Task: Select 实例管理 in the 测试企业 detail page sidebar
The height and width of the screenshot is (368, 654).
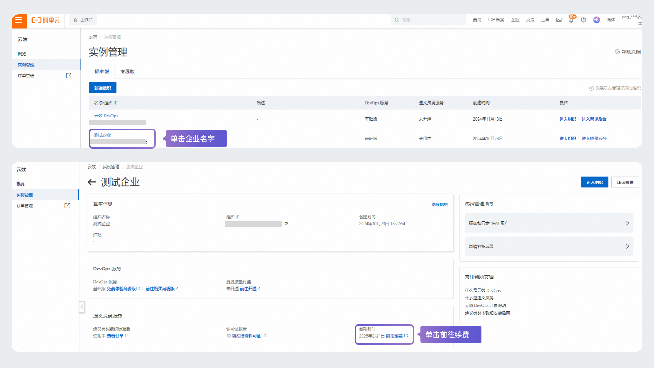Action: (45, 195)
